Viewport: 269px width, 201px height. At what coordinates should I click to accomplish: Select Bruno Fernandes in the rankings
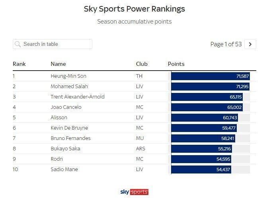coord(70,138)
